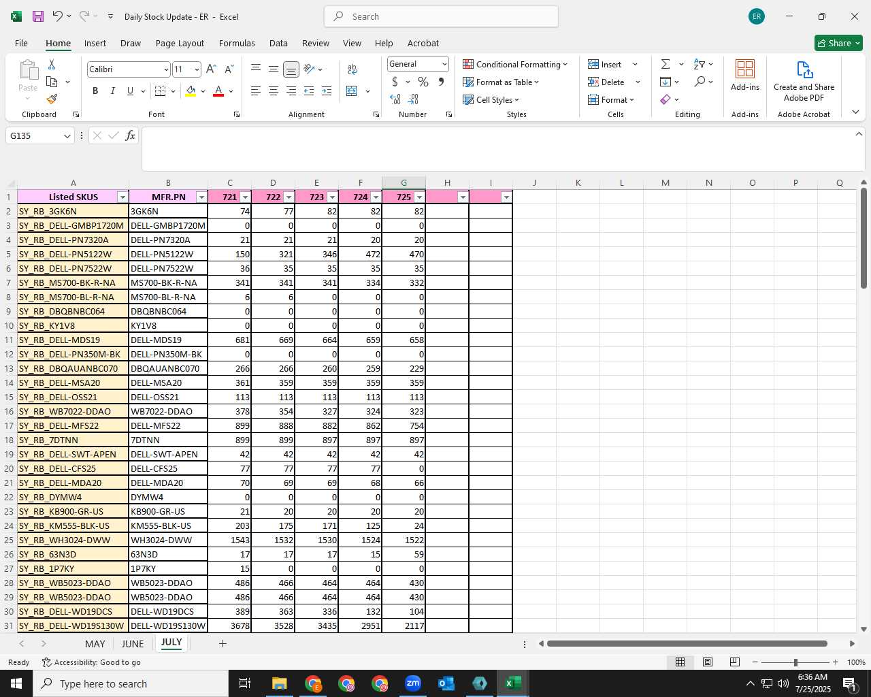Click the Share button
Viewport: 871px width, 697px height.
tap(838, 43)
